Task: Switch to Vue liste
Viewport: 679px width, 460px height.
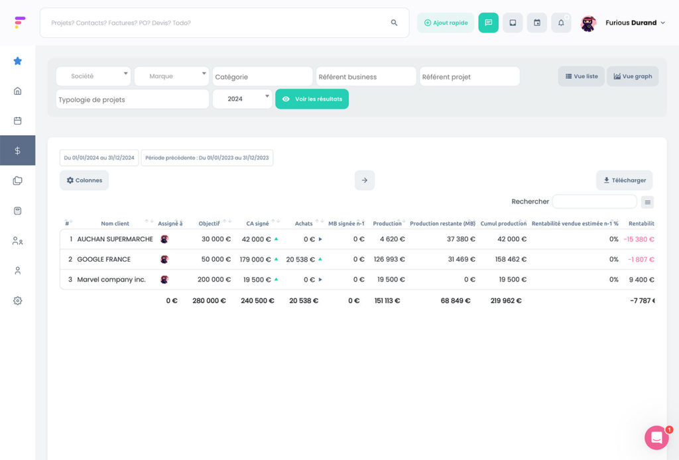Action: click(581, 76)
